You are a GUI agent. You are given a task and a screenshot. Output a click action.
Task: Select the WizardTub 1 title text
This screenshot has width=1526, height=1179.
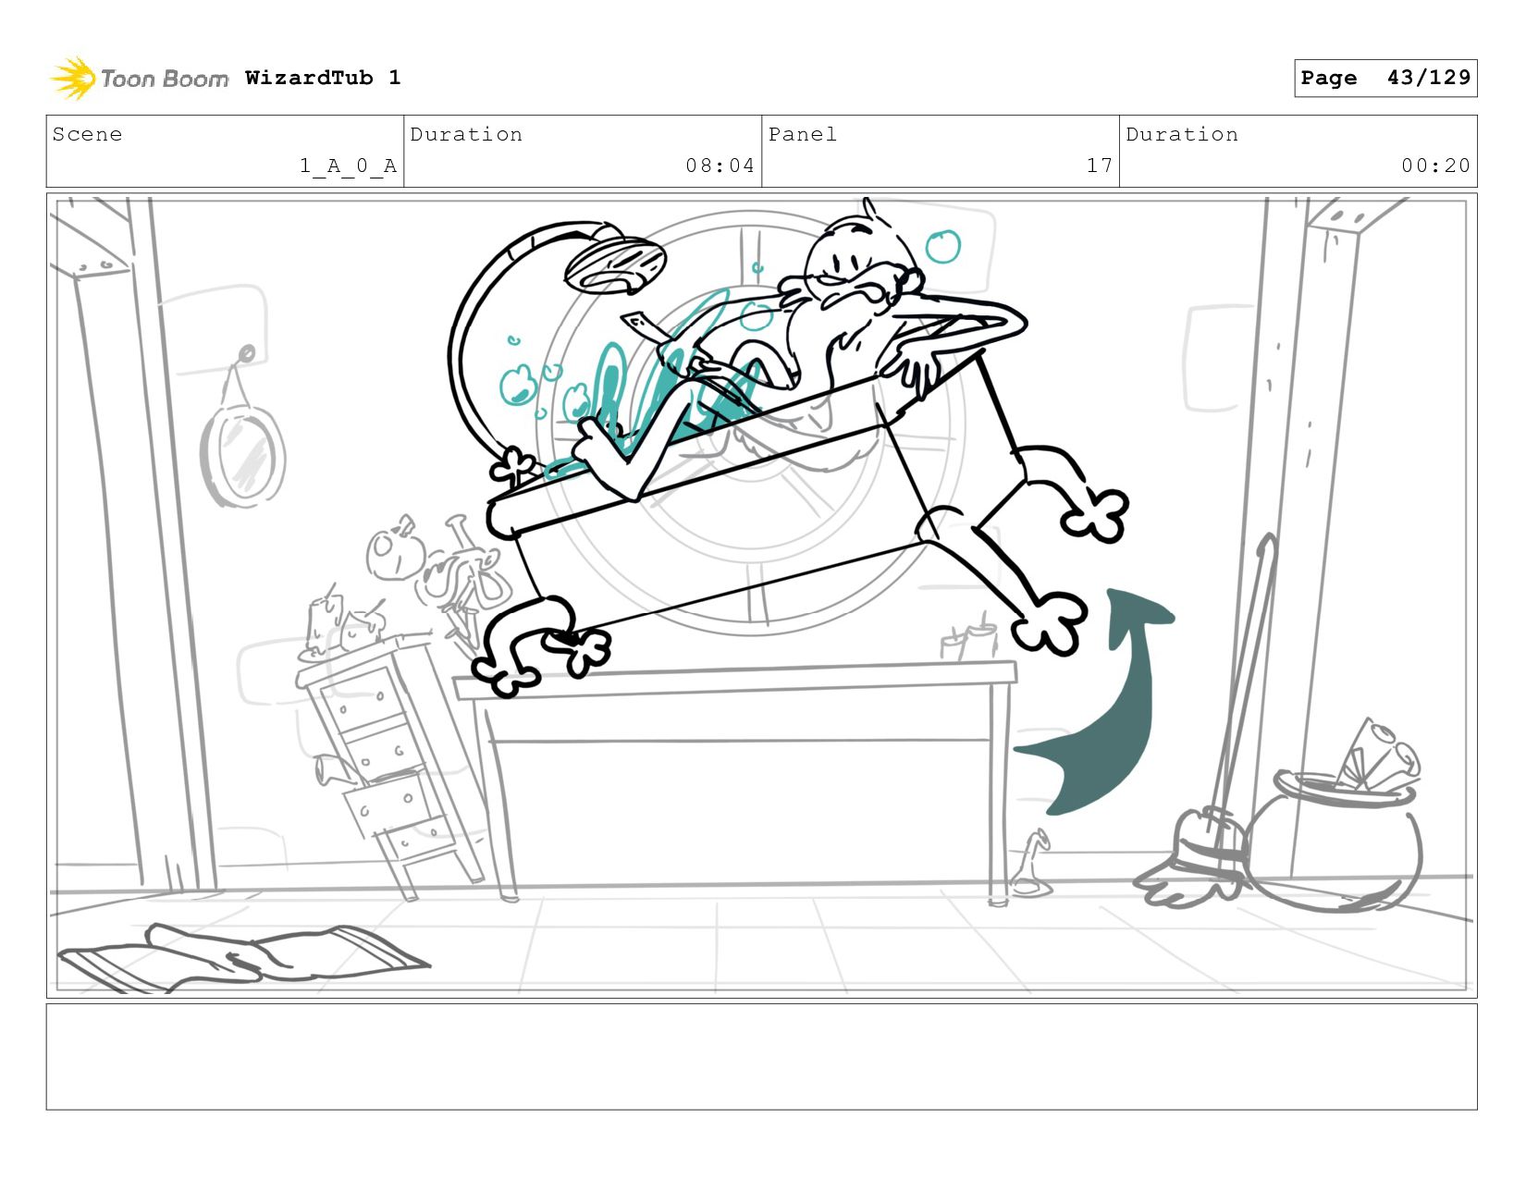point(323,78)
